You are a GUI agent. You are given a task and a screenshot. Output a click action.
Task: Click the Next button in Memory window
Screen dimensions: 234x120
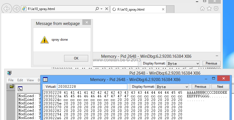[220, 87]
